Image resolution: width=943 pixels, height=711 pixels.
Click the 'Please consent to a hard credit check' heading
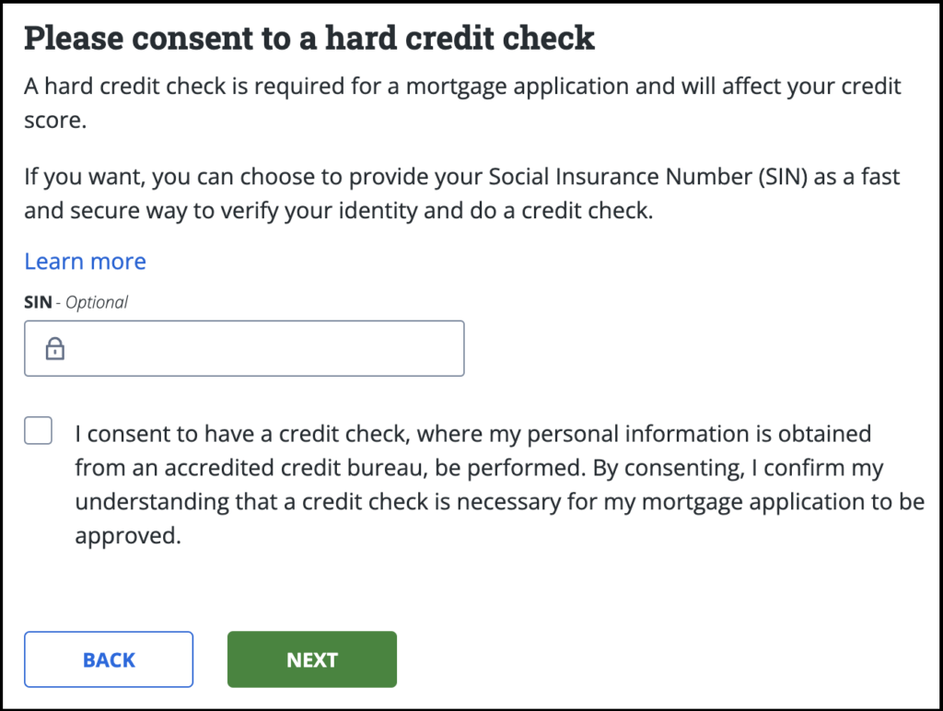click(309, 39)
